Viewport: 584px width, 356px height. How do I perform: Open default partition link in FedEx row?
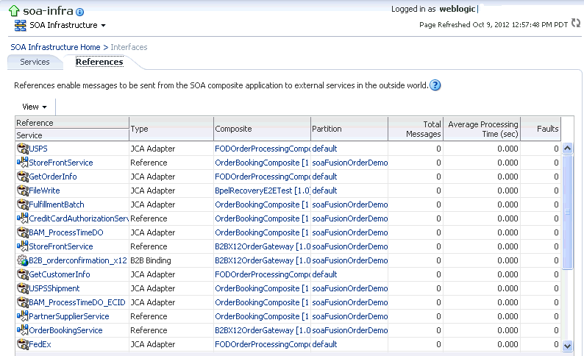(324, 344)
